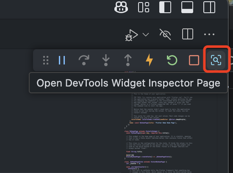233x173 pixels.
Task: Toggle the primary side bar
Action: (x=165, y=7)
